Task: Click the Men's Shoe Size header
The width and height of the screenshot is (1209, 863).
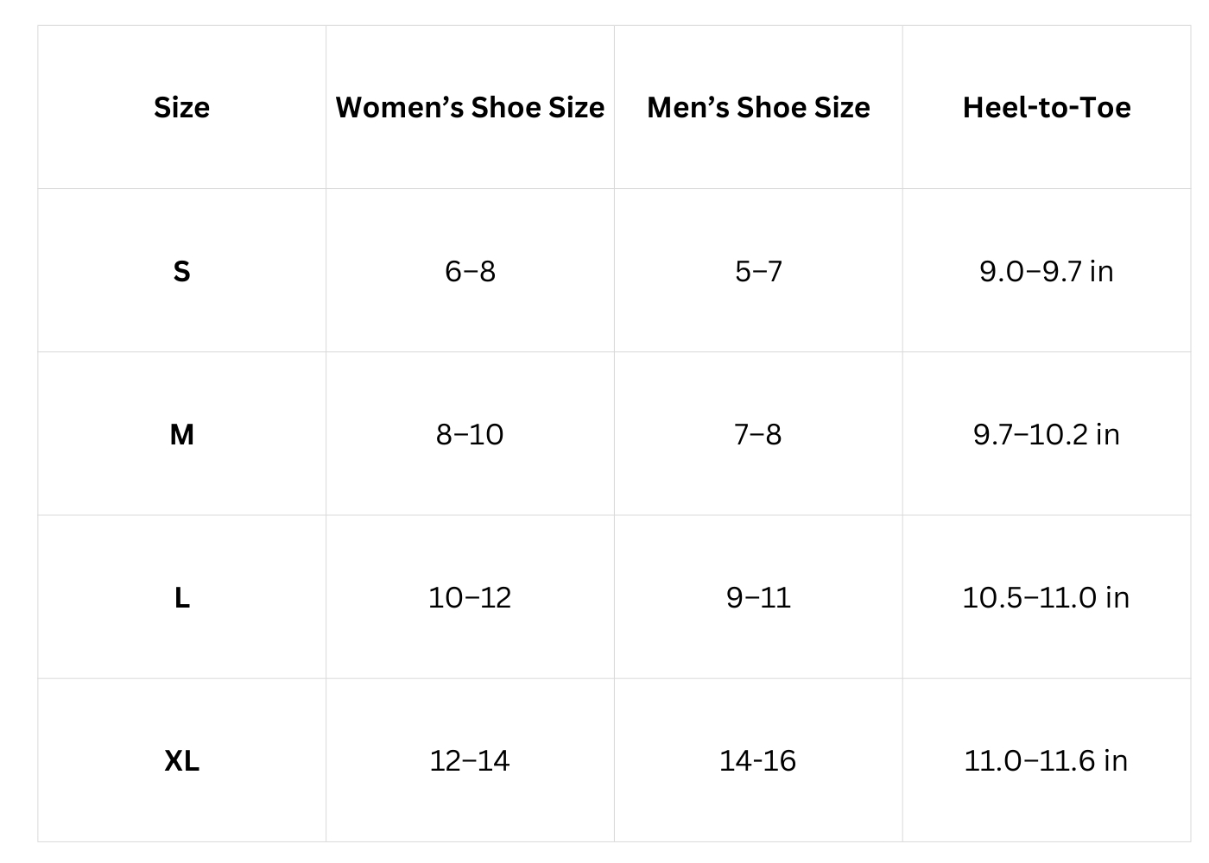Action: click(758, 107)
